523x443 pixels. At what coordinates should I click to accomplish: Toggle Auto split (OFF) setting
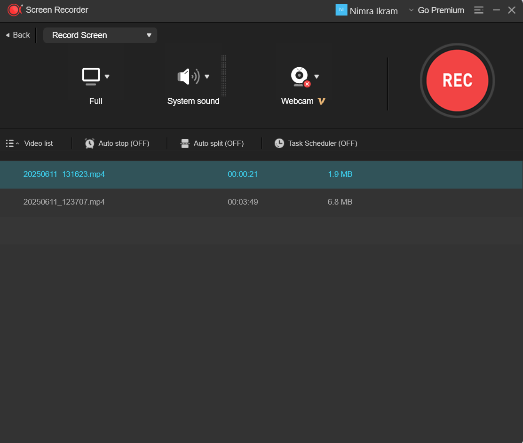point(212,143)
